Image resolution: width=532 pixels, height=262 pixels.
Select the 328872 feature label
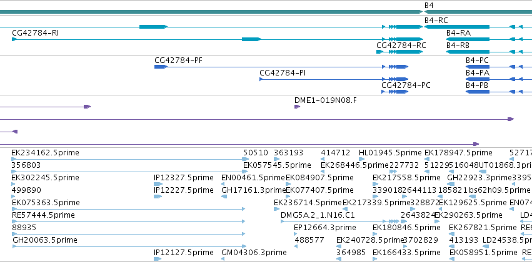click(424, 202)
